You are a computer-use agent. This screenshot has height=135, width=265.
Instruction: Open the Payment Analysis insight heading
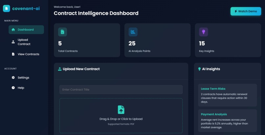point(214,114)
